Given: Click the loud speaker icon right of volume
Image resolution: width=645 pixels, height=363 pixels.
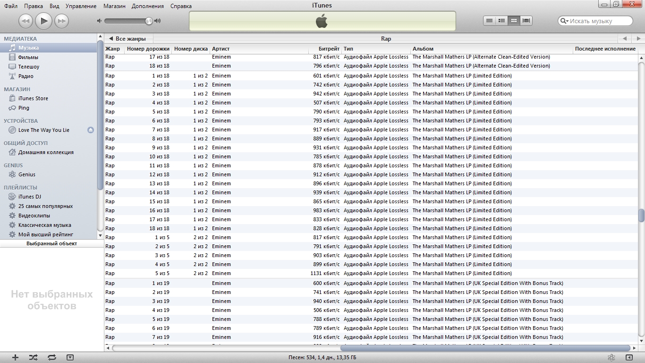Looking at the screenshot, I should click(x=158, y=21).
